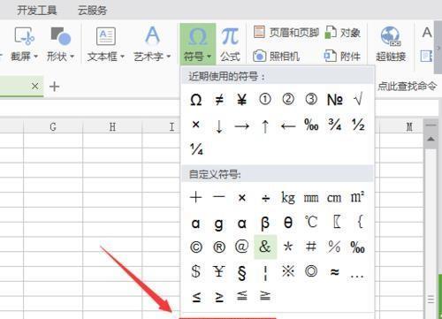This screenshot has width=442, height=319.
Task: Insert the $ dollar symbol
Action: [x=196, y=271]
